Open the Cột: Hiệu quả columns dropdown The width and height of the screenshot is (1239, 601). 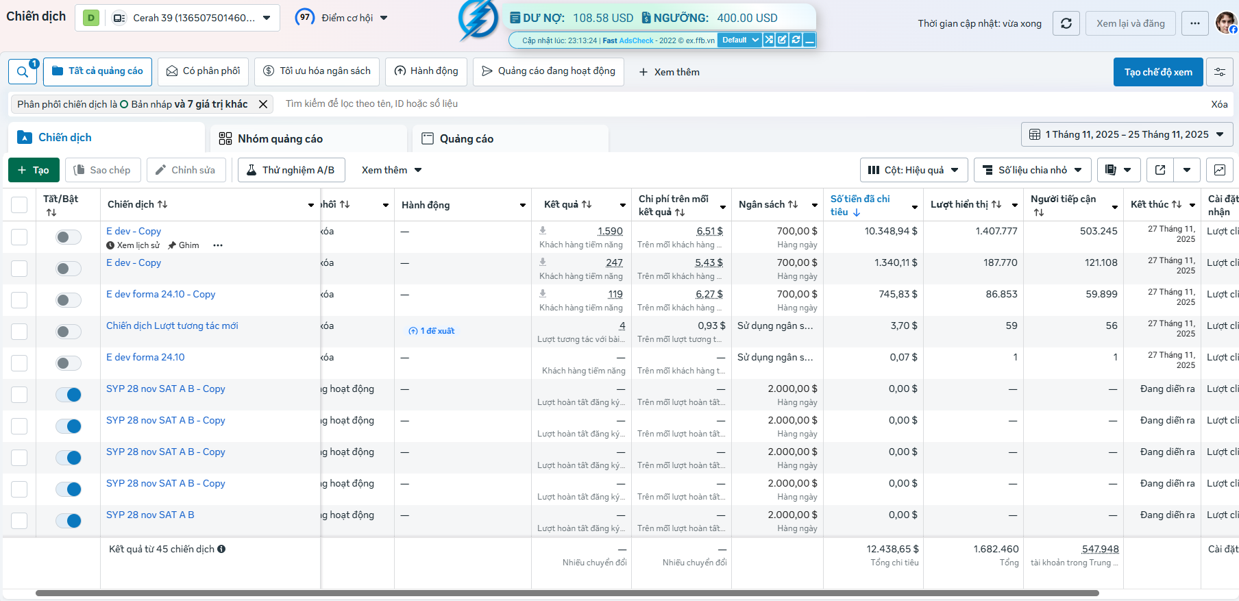tap(913, 170)
